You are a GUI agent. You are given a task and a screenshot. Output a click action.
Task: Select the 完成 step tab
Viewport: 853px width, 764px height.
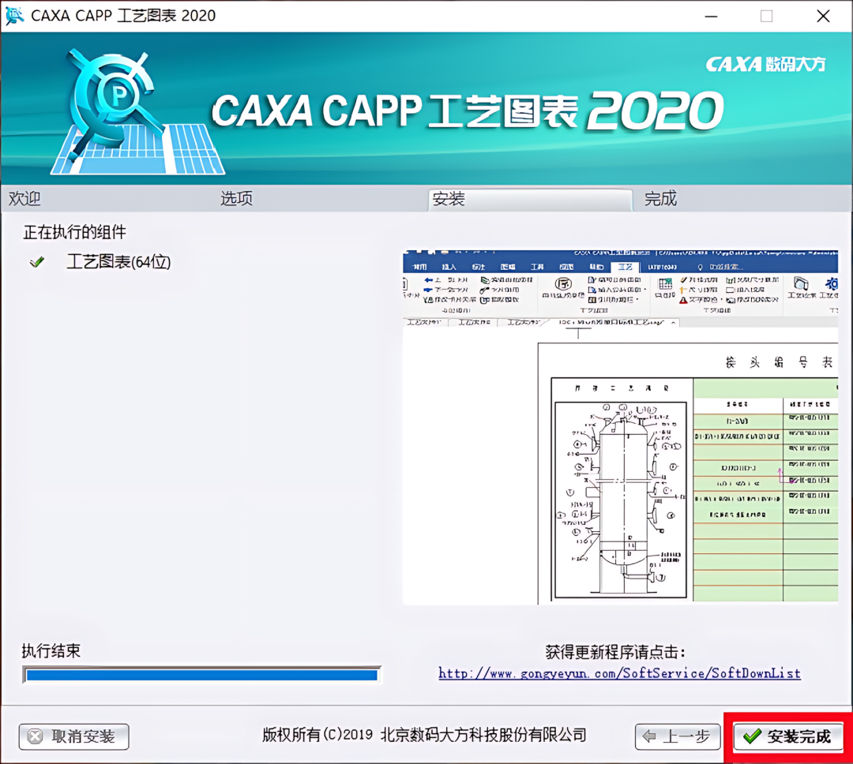click(x=660, y=198)
